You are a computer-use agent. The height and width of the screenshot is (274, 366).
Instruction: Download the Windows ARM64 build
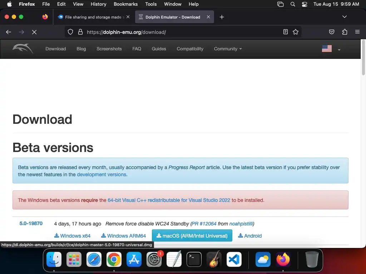pos(123,236)
